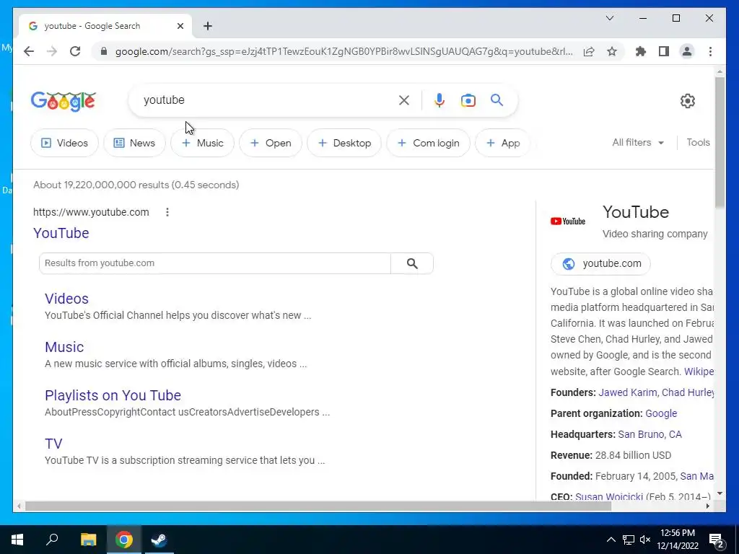Close the youtube - Google Search tab
Image resolution: width=739 pixels, height=554 pixels.
click(180, 26)
